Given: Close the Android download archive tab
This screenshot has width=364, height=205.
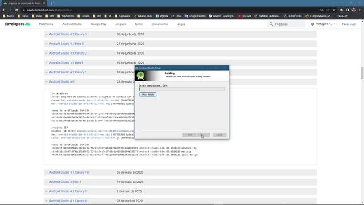Looking at the screenshot, I should click(x=44, y=3).
